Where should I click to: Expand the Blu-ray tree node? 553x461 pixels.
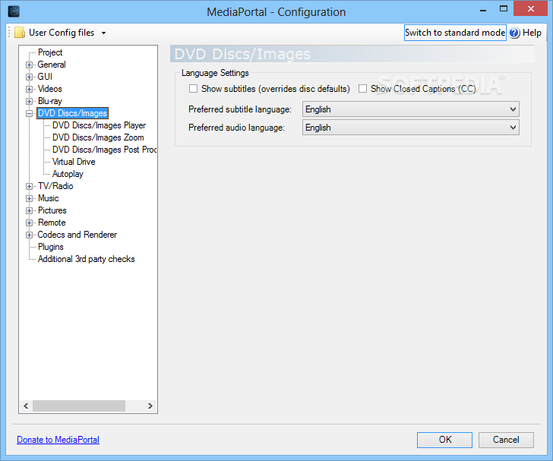coord(30,101)
